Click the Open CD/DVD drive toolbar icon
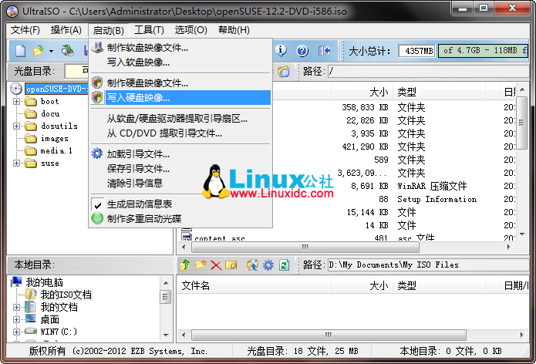 [68, 51]
